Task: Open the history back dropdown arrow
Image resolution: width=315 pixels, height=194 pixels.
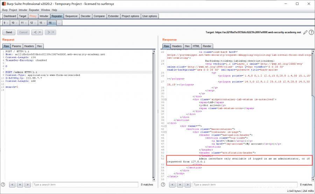Action: coord(40,32)
